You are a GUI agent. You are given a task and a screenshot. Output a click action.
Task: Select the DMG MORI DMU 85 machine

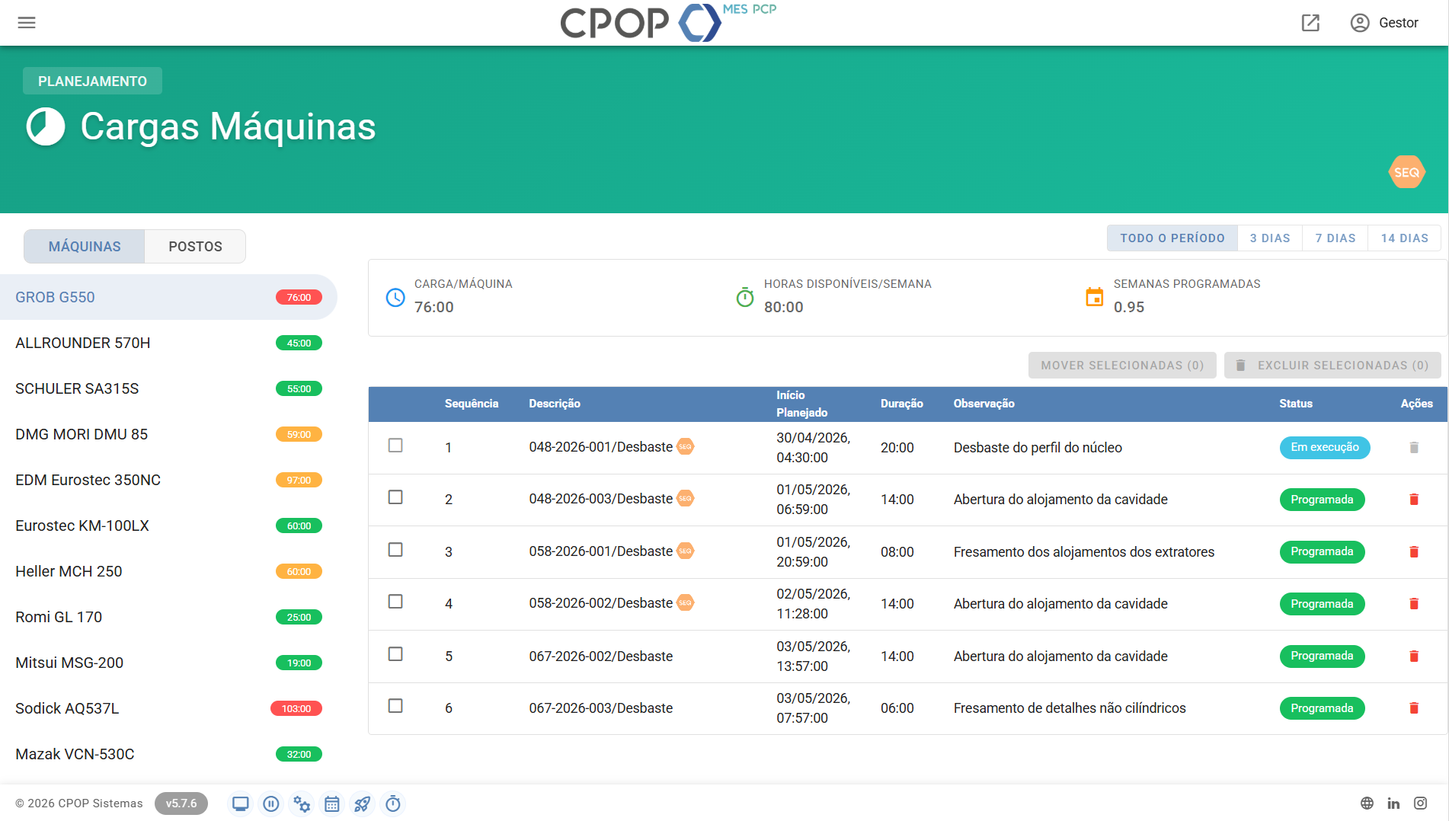pyautogui.click(x=168, y=434)
